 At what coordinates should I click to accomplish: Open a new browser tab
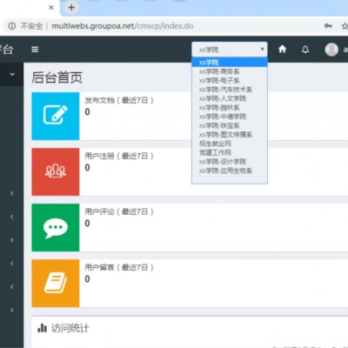point(71,8)
